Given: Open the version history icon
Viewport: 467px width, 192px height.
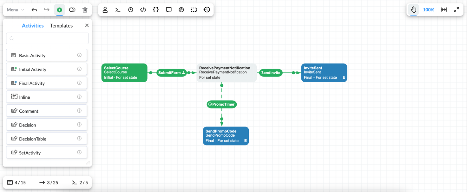Looking at the screenshot, I should (x=207, y=9).
